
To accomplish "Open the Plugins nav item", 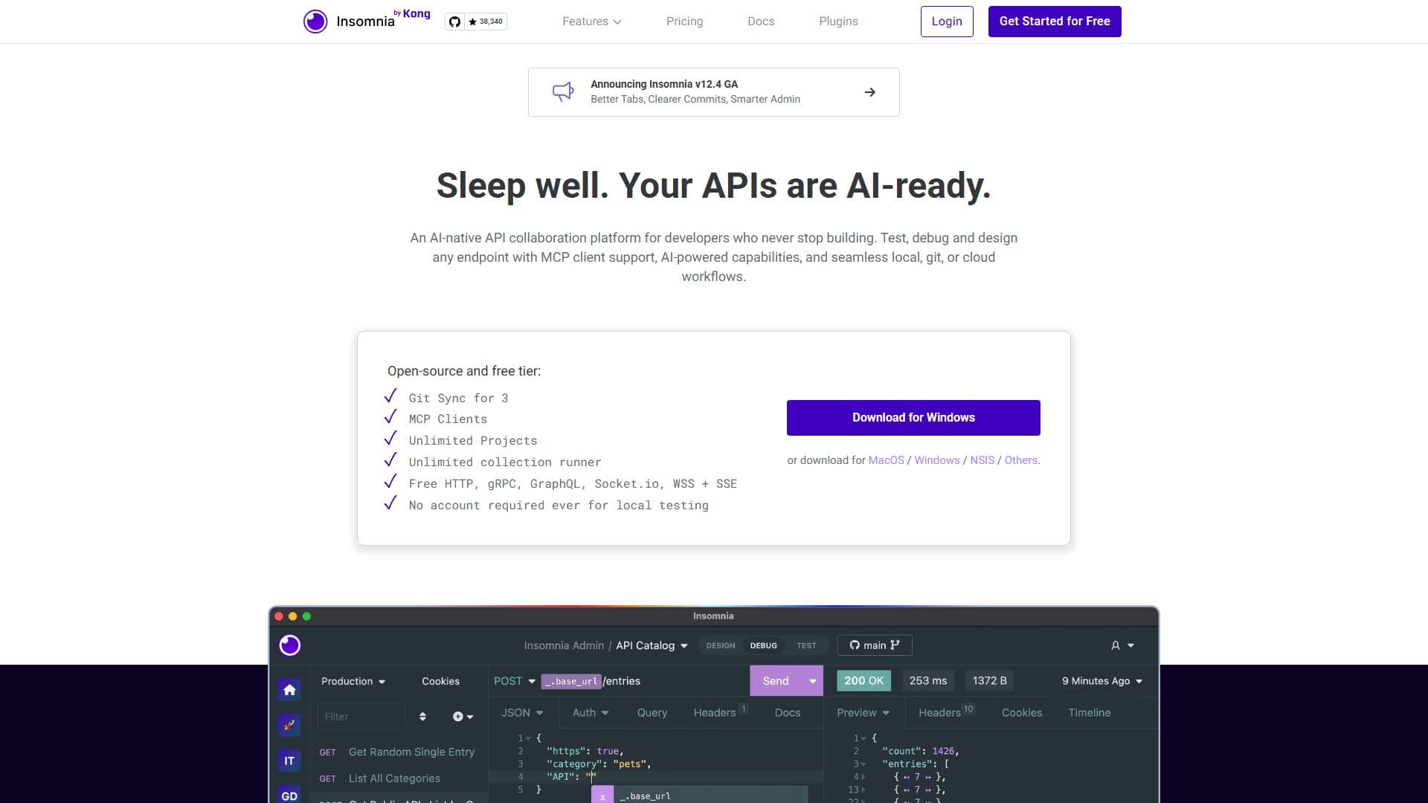I will (838, 22).
